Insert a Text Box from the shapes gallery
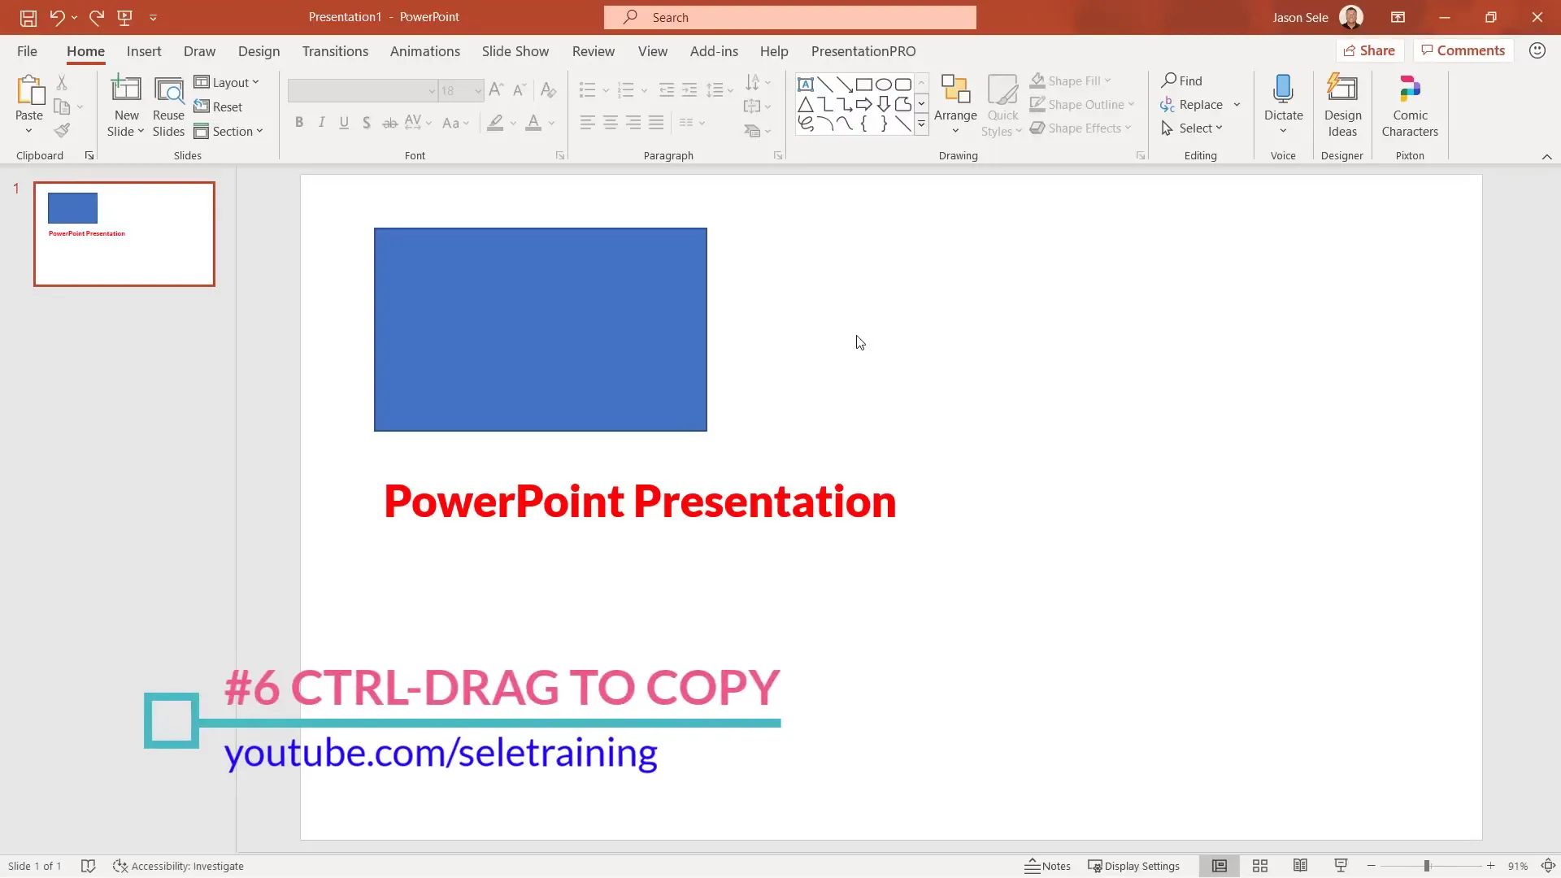 [805, 84]
